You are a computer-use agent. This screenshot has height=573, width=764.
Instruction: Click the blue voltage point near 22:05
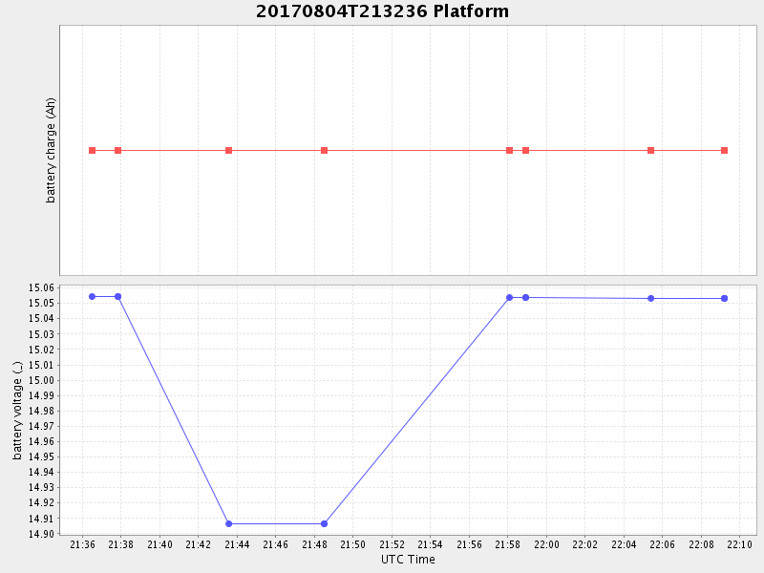point(650,299)
